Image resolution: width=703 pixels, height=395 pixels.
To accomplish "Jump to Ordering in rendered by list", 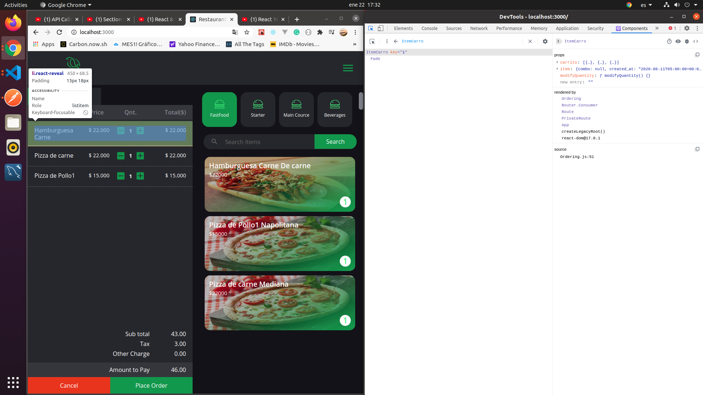I will [x=571, y=99].
